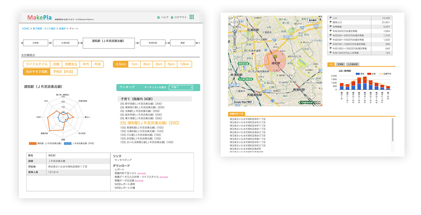421x215 pixels.
Task: Switch radius to 10km
Action: pyautogui.click(x=184, y=64)
